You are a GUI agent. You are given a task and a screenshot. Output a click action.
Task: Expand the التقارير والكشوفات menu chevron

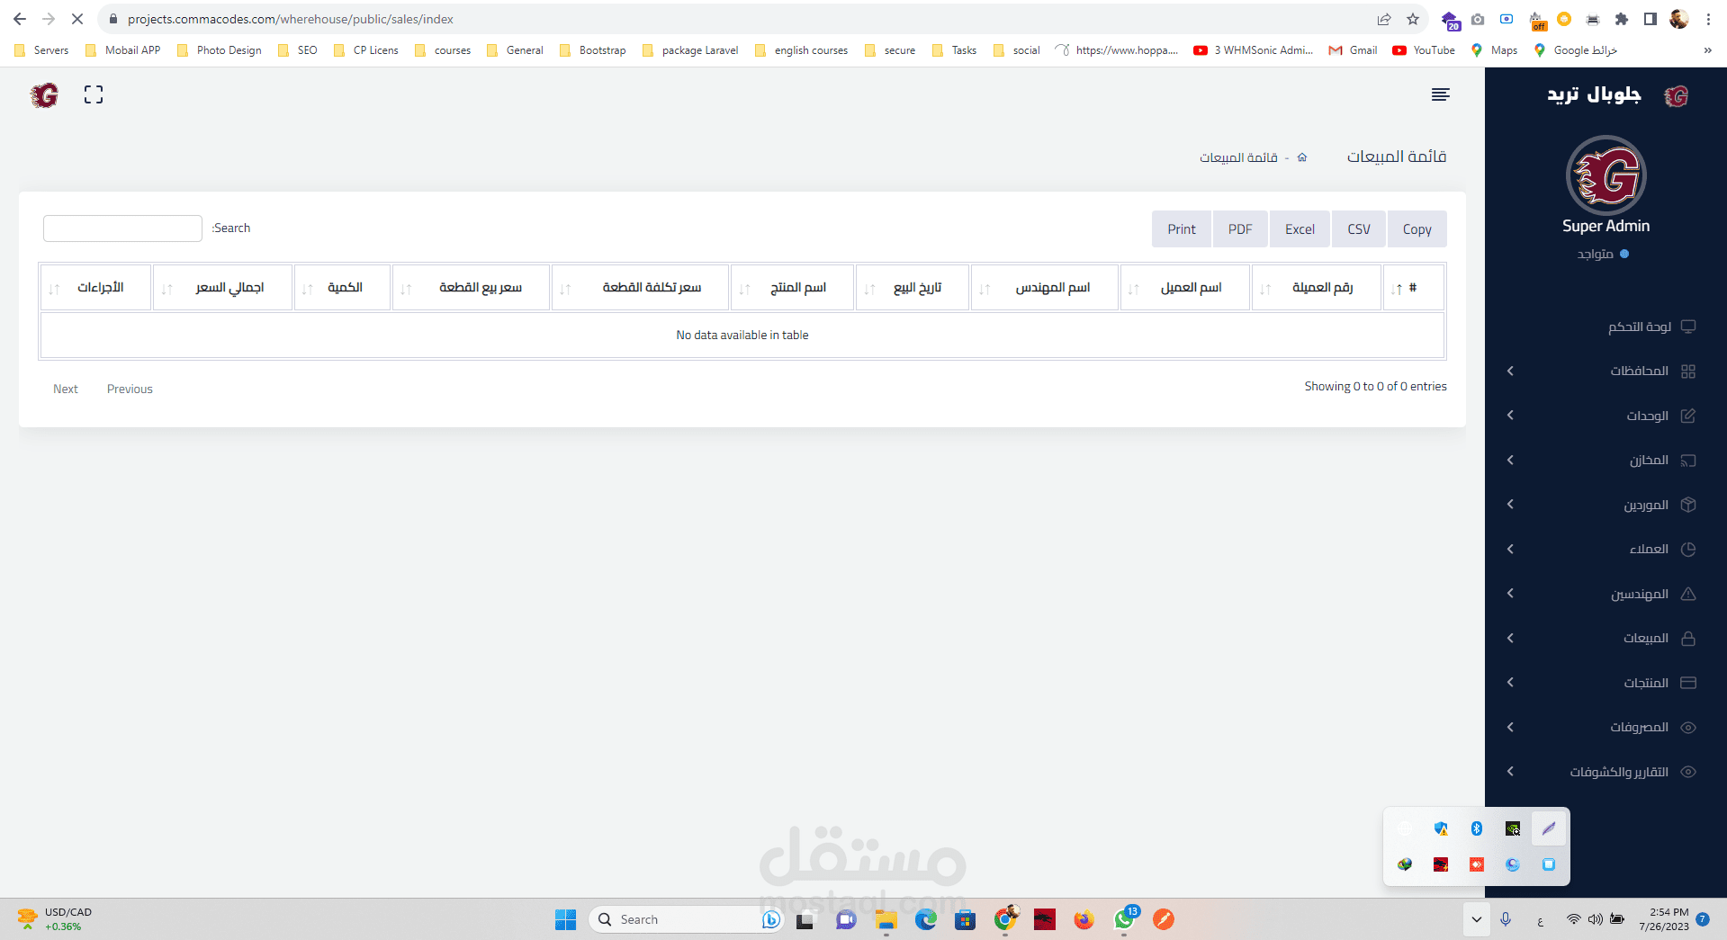pyautogui.click(x=1510, y=771)
